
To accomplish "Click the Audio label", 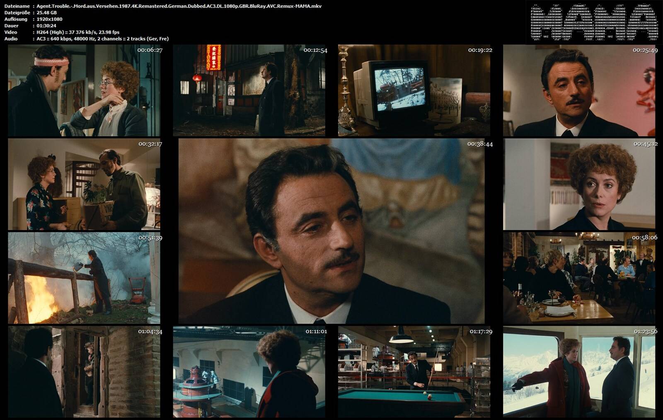I will click(x=11, y=39).
